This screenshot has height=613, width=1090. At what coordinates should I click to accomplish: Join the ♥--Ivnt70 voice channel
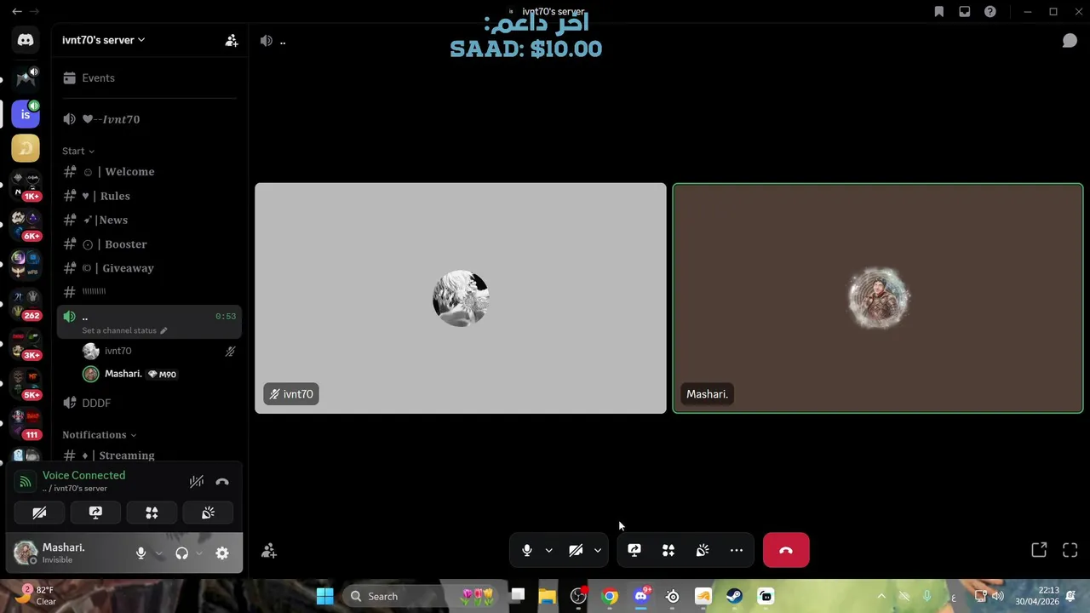click(149, 119)
